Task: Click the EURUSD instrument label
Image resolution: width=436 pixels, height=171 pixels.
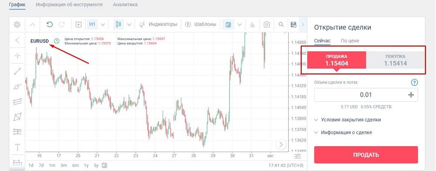Action: pyautogui.click(x=40, y=41)
